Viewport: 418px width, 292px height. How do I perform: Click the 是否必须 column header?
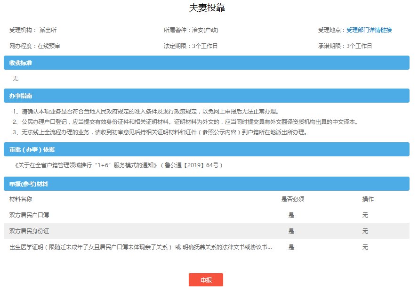click(x=292, y=199)
